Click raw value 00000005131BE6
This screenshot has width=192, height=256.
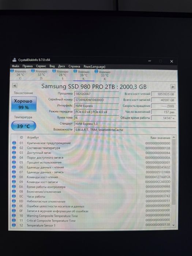pyautogui.click(x=158, y=172)
